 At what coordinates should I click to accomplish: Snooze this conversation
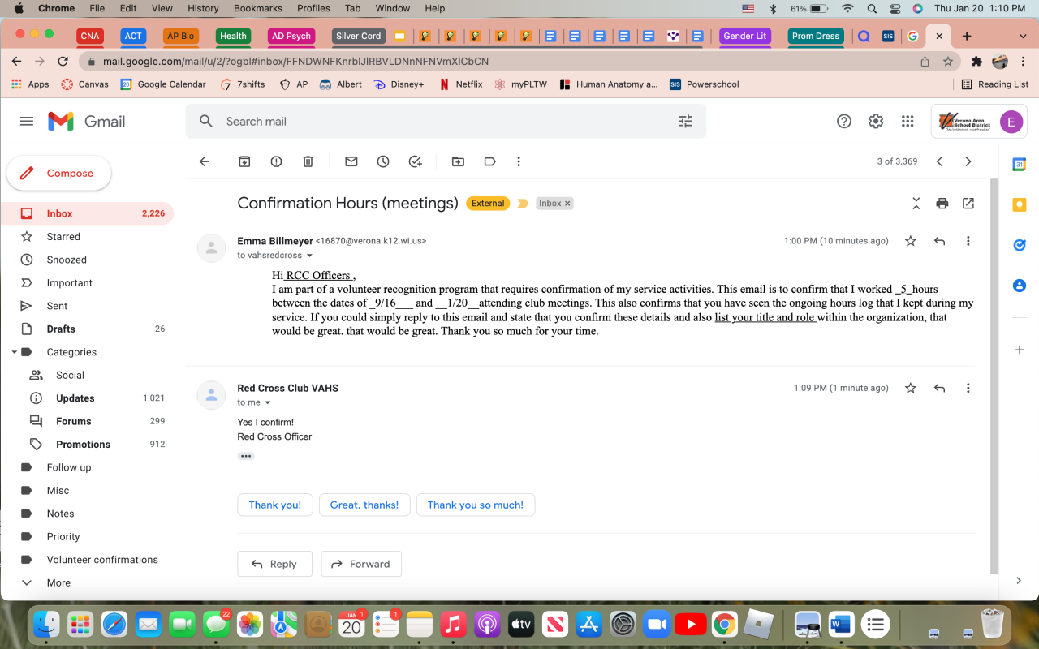coord(383,161)
